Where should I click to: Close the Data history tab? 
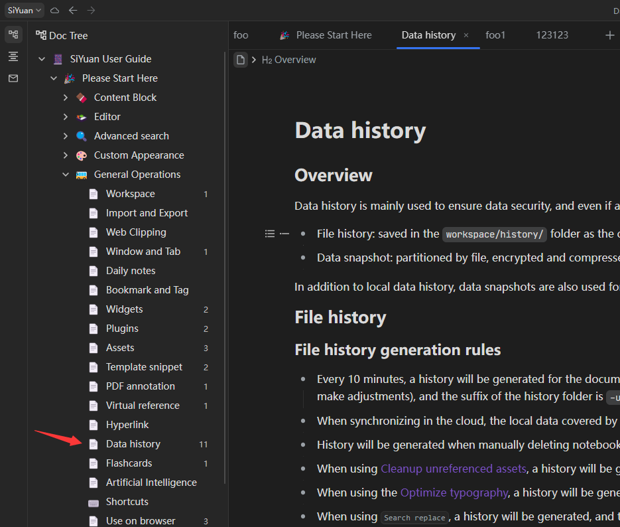click(x=466, y=35)
